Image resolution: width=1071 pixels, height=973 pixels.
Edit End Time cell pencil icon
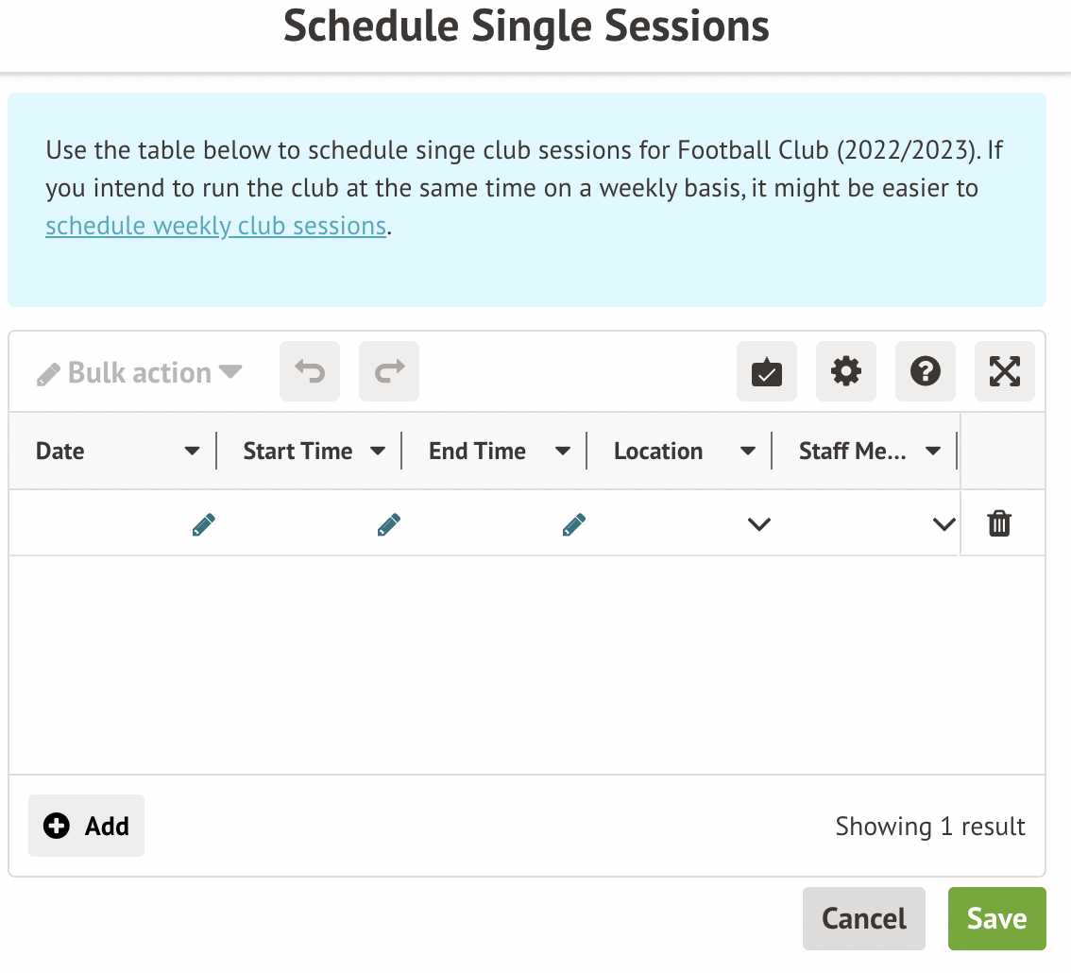[x=573, y=524]
